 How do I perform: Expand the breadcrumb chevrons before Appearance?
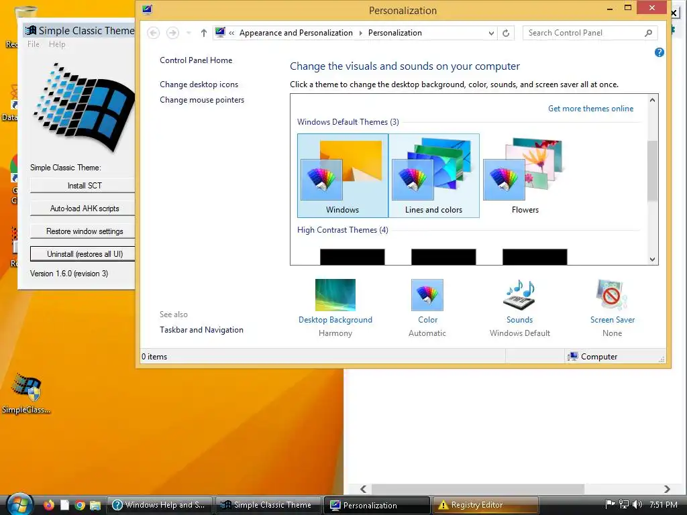[231, 33]
